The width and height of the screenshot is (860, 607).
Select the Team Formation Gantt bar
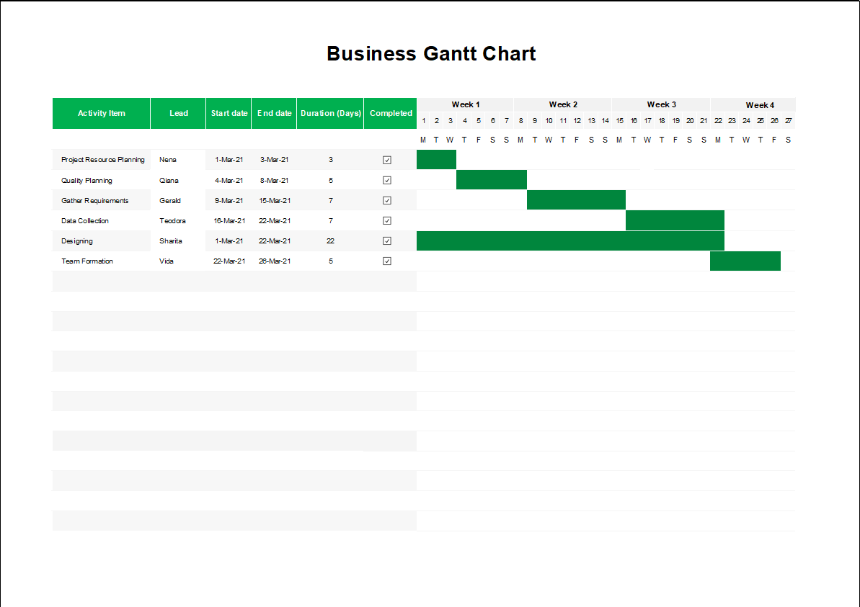745,261
